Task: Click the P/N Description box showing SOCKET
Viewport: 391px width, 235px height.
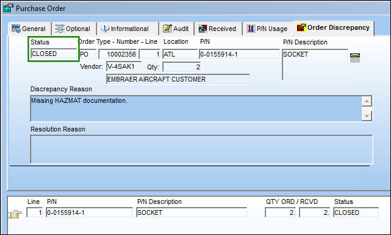Action: click(x=315, y=65)
